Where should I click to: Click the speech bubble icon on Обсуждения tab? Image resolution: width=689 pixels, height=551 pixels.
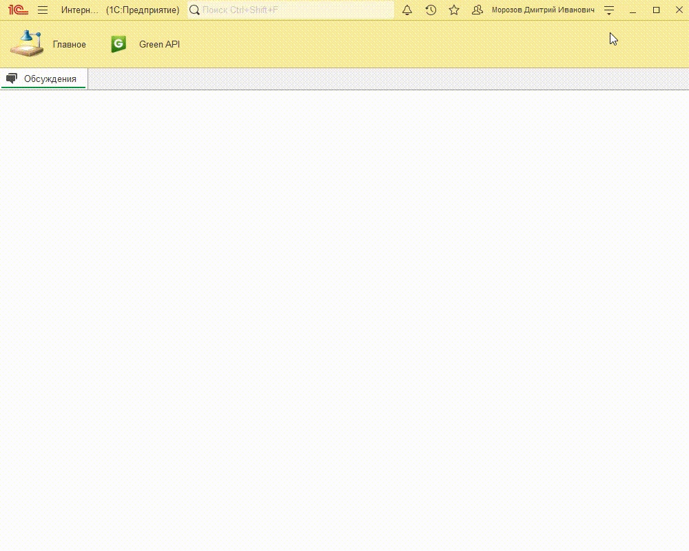click(x=12, y=79)
